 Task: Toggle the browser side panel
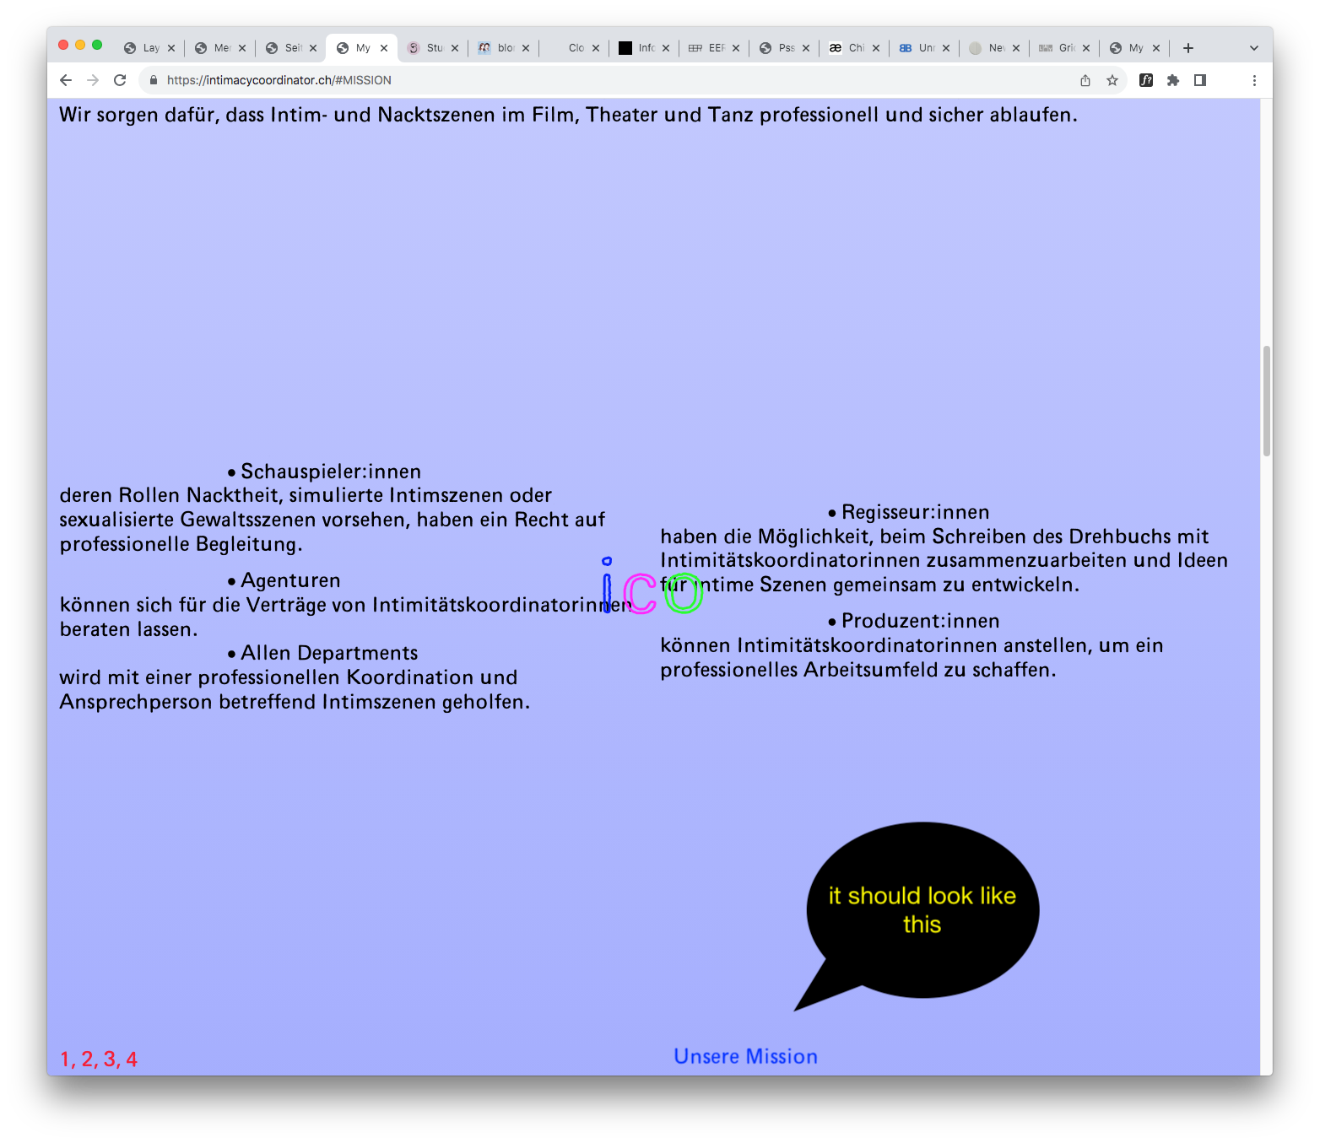[x=1200, y=80]
